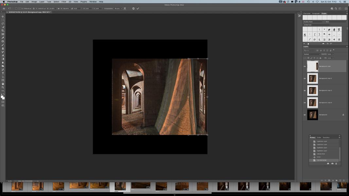The width and height of the screenshot is (349, 196).
Task: Commit the transform with the checkmark
Action: pos(138,8)
